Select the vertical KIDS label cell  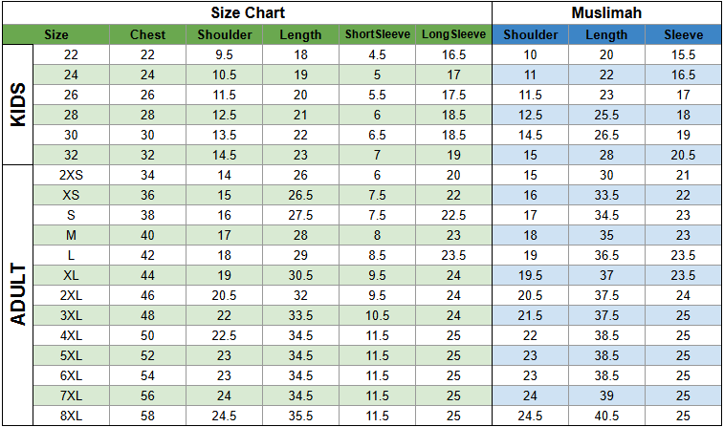(x=17, y=105)
